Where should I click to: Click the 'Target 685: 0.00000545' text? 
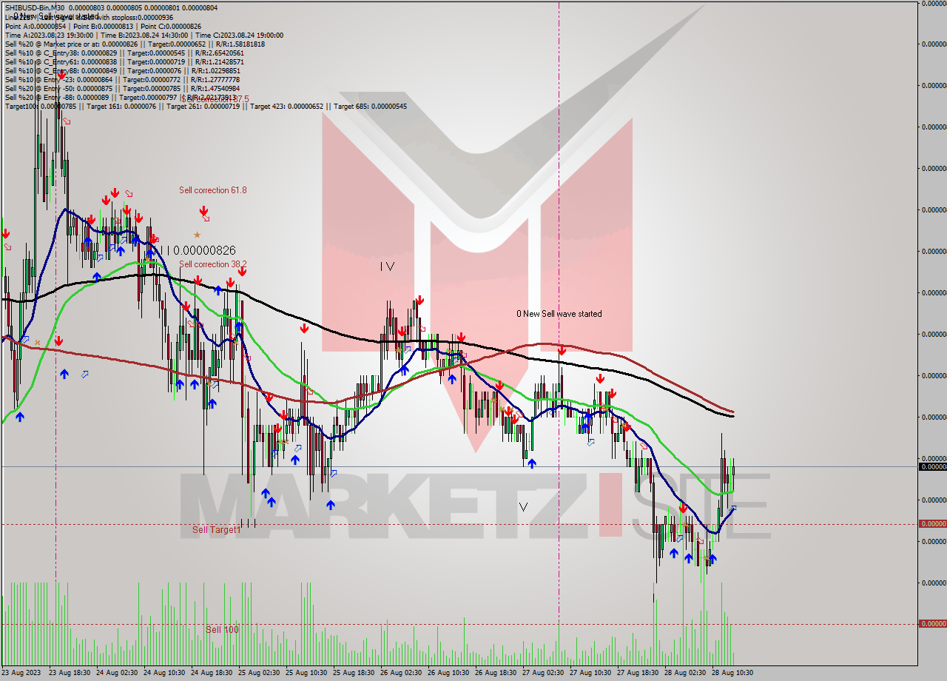tap(370, 106)
